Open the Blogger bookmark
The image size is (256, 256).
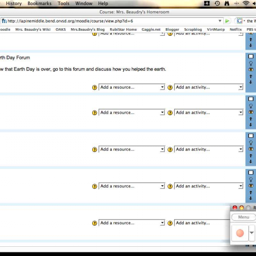pos(172,30)
